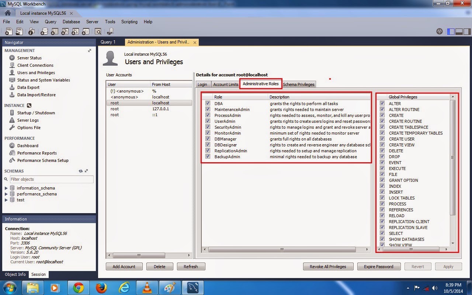Open preferences gear icon at top right
The height and width of the screenshot is (295, 472).
[439, 31]
